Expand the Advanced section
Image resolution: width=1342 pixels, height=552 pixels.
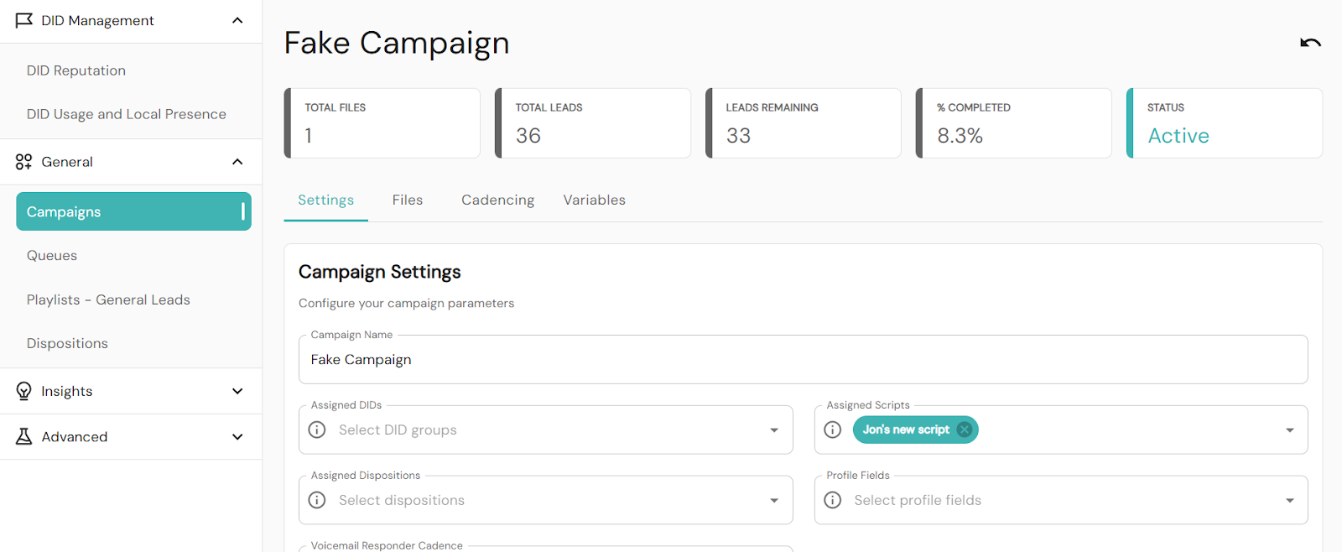click(x=237, y=436)
